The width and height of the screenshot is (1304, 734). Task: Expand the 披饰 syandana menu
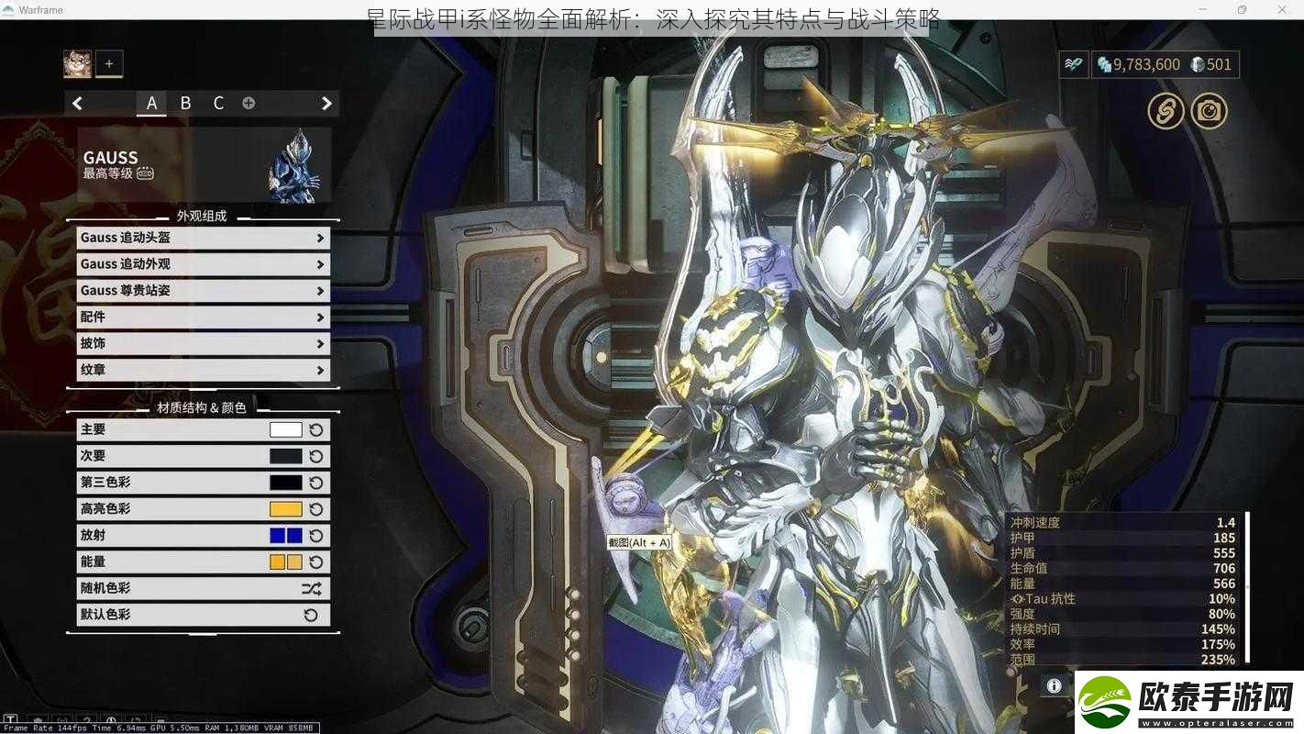[203, 344]
